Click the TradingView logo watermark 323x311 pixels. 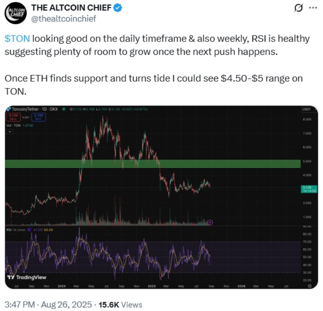27,277
